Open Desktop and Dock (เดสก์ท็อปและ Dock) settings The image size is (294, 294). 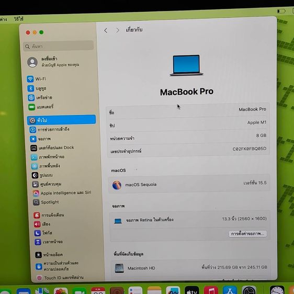coord(52,148)
